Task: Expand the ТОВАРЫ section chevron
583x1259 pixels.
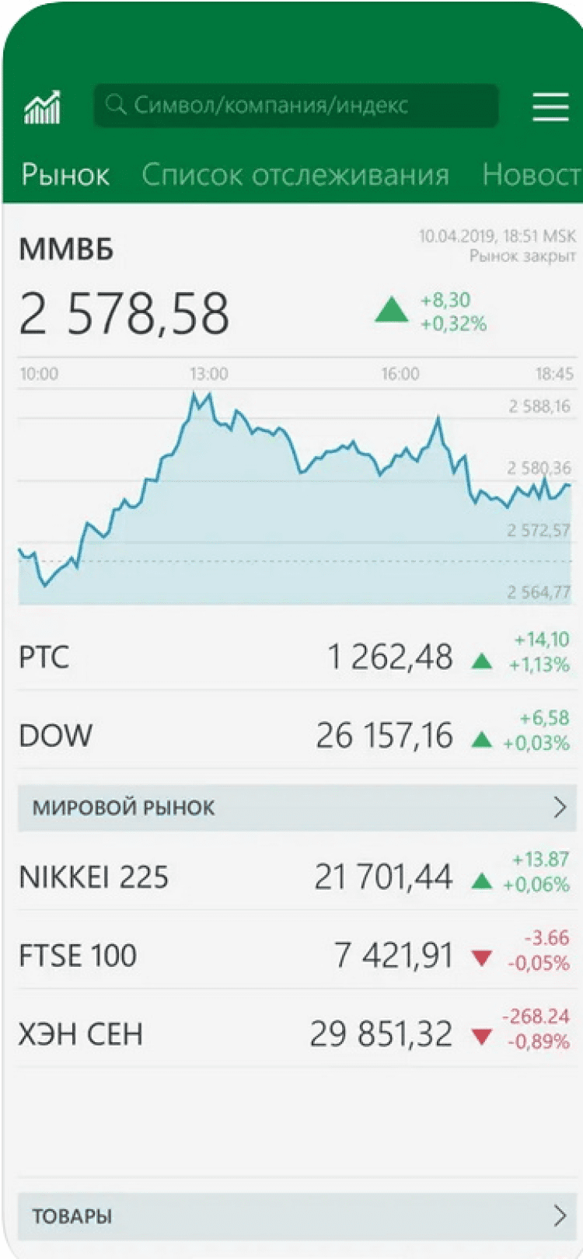Action: (x=560, y=1215)
